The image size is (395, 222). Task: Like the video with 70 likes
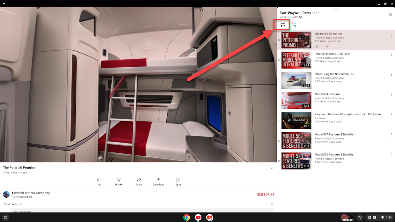tap(99, 181)
